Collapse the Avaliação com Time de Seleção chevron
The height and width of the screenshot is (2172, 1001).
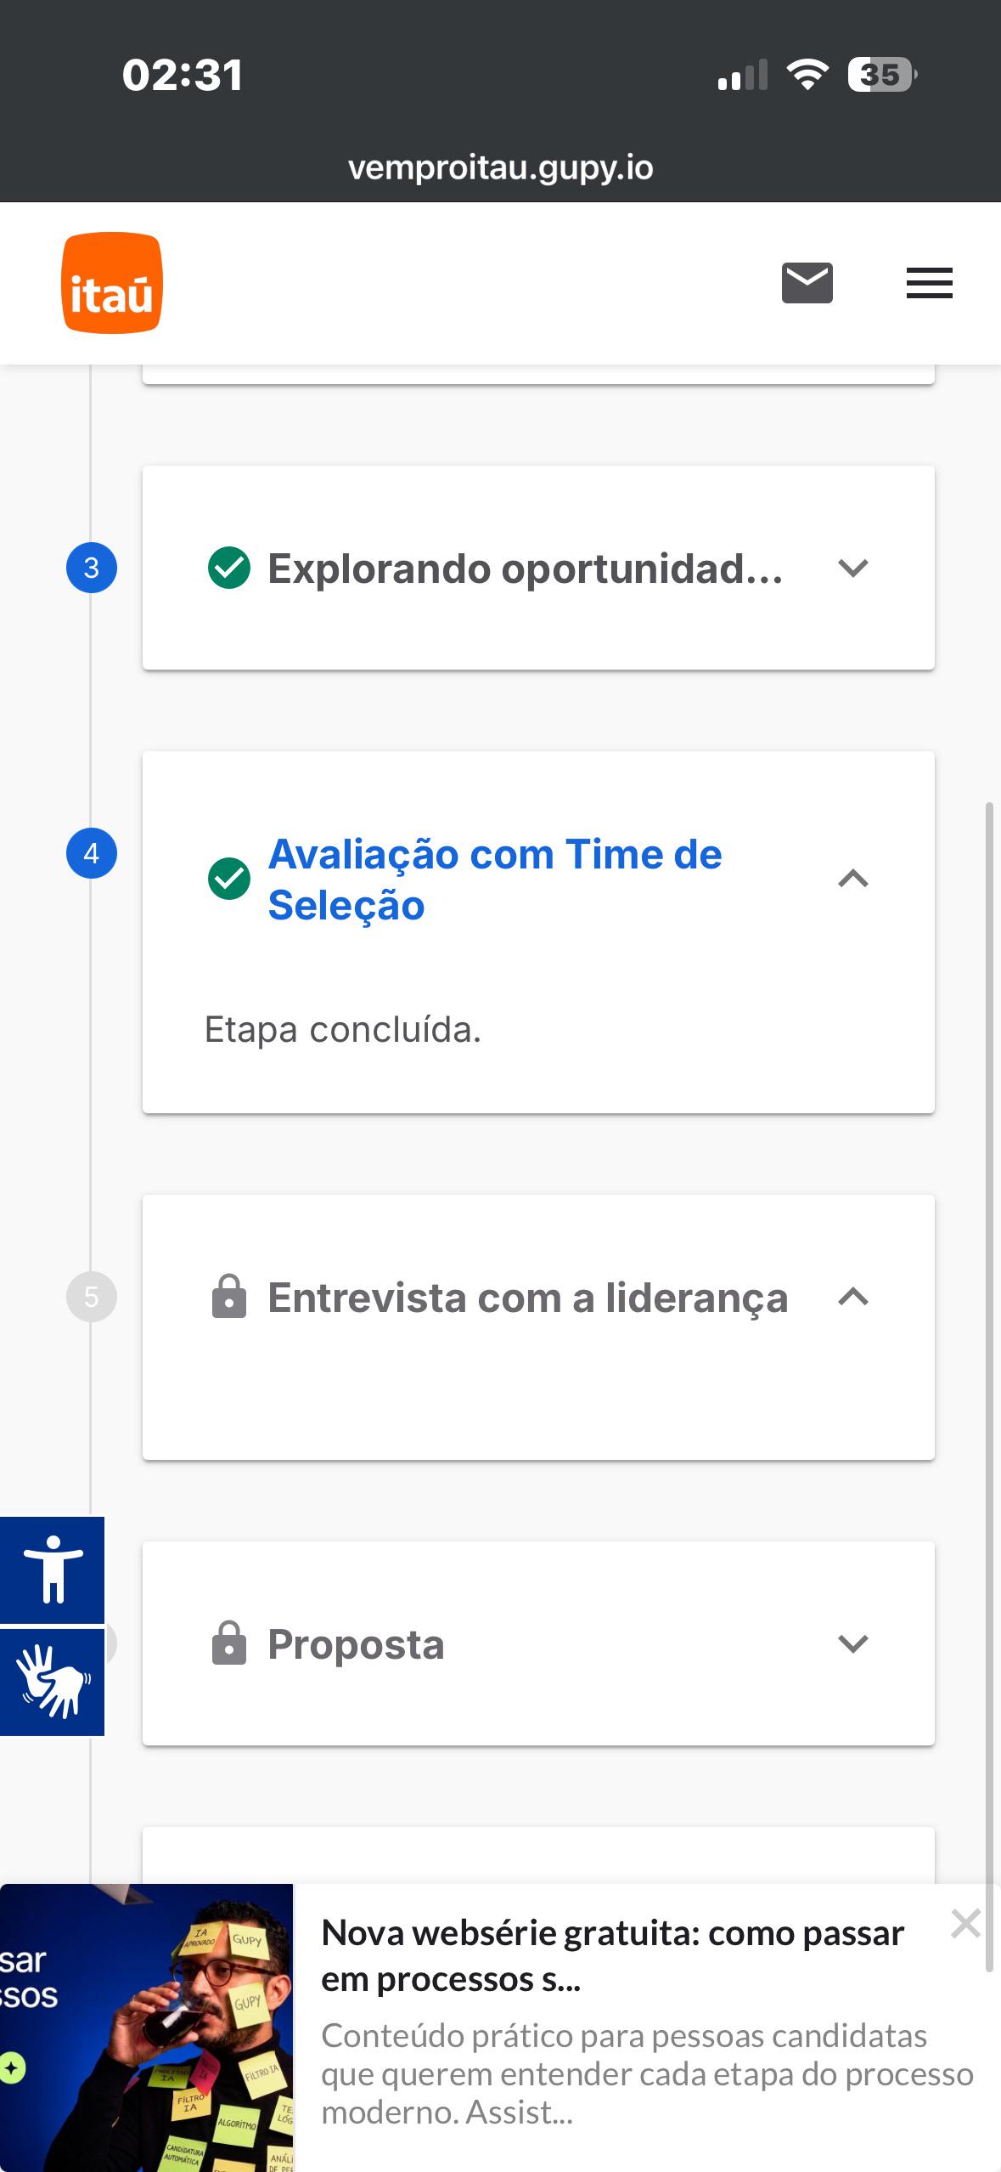click(852, 879)
